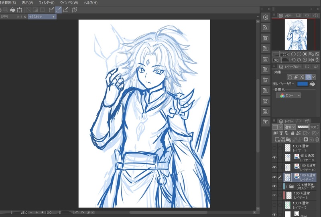Image resolution: width=321 pixels, height=217 pixels.
Task: Click the Scale/Rotate transform icon in command bar
Action: click(19, 10)
